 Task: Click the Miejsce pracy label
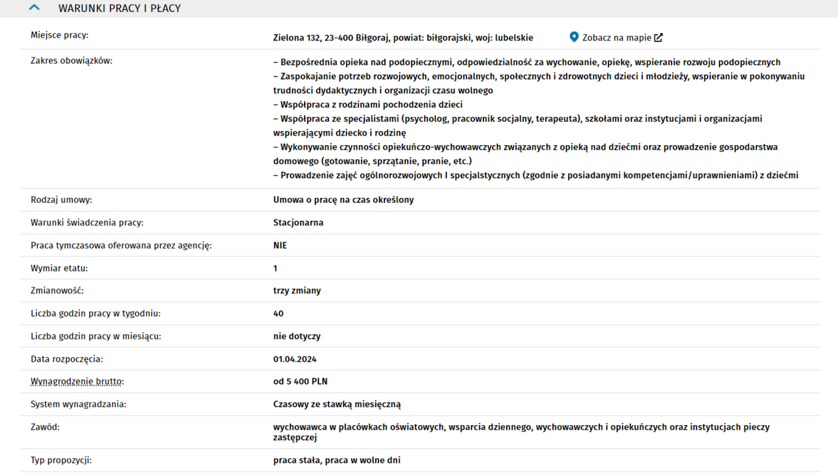(59, 35)
